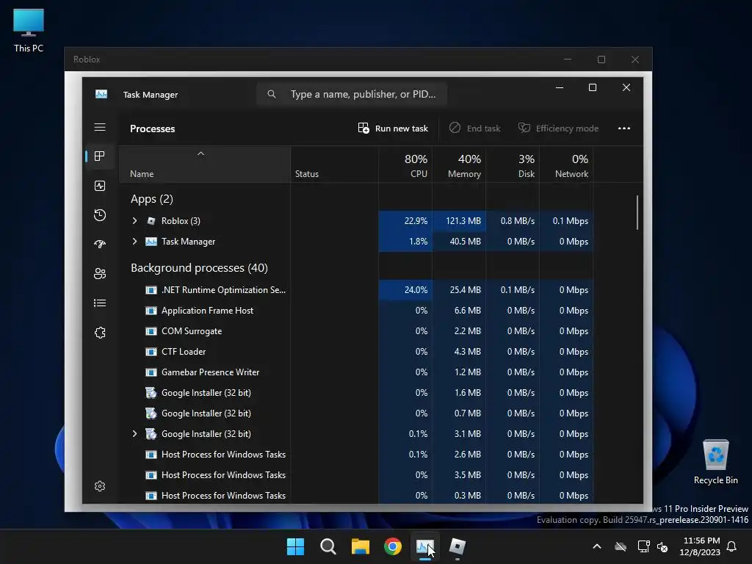Select the CTF Loader row name
752x564 pixels.
coord(184,352)
